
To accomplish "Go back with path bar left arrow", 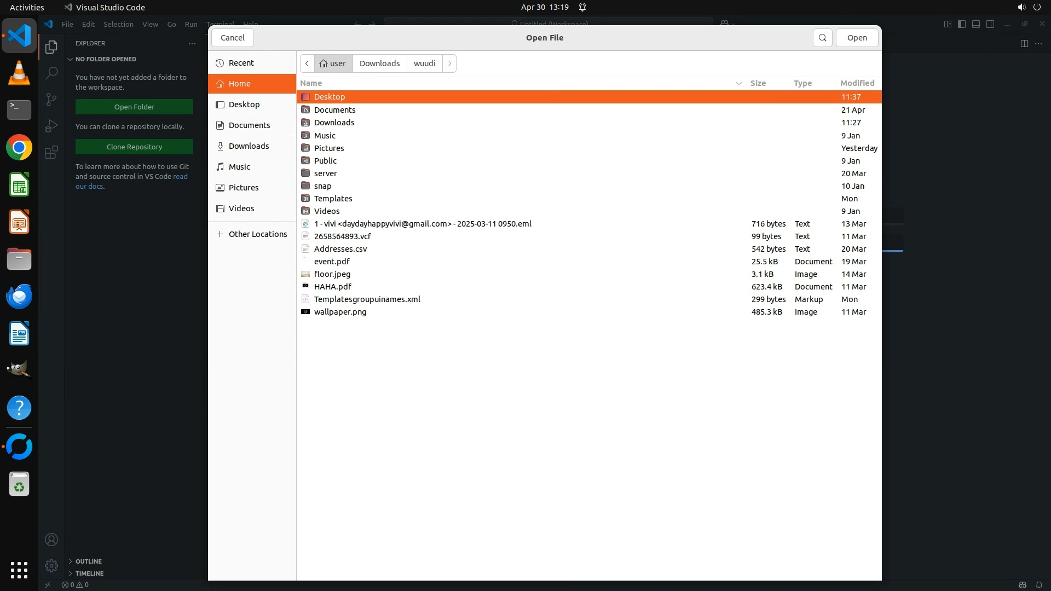I will [x=307, y=63].
